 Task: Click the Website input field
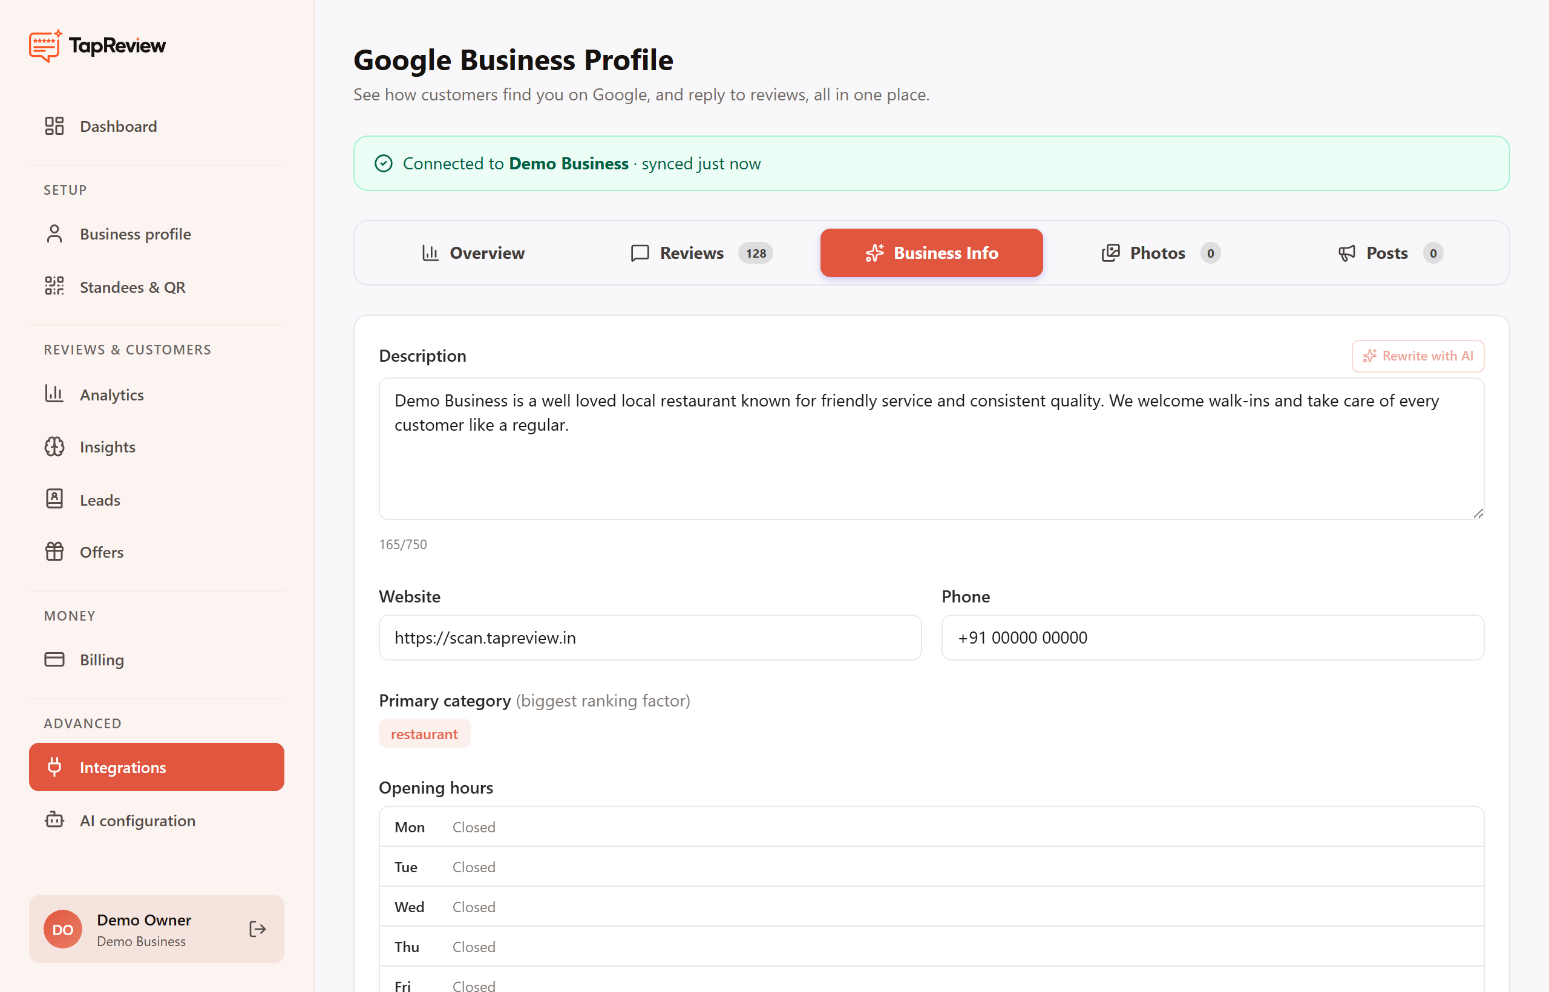[650, 638]
